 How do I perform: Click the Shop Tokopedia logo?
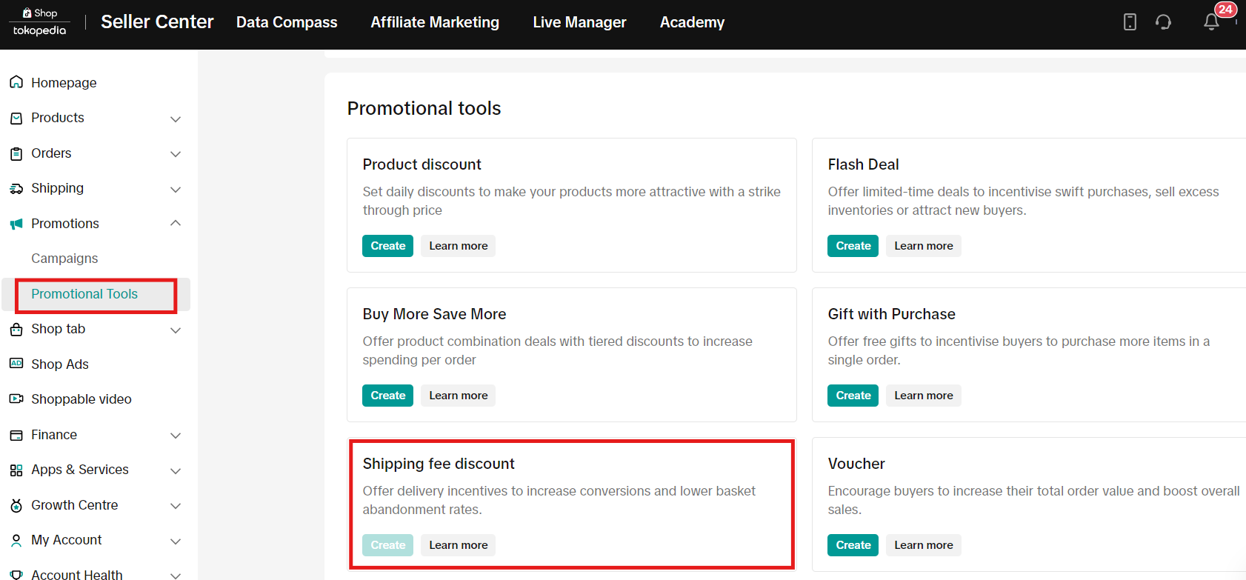(40, 22)
